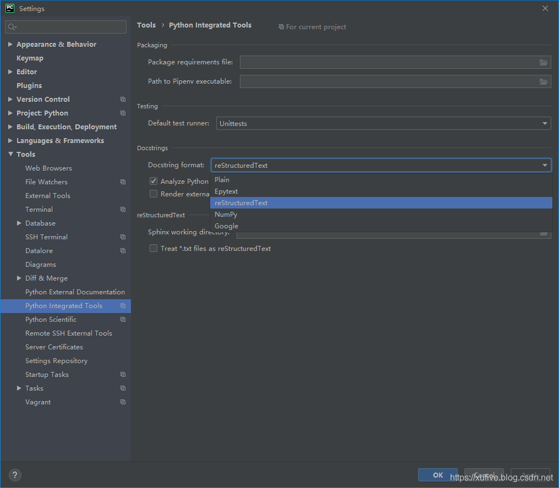
Task: Expand Version Control section
Action: (10, 99)
